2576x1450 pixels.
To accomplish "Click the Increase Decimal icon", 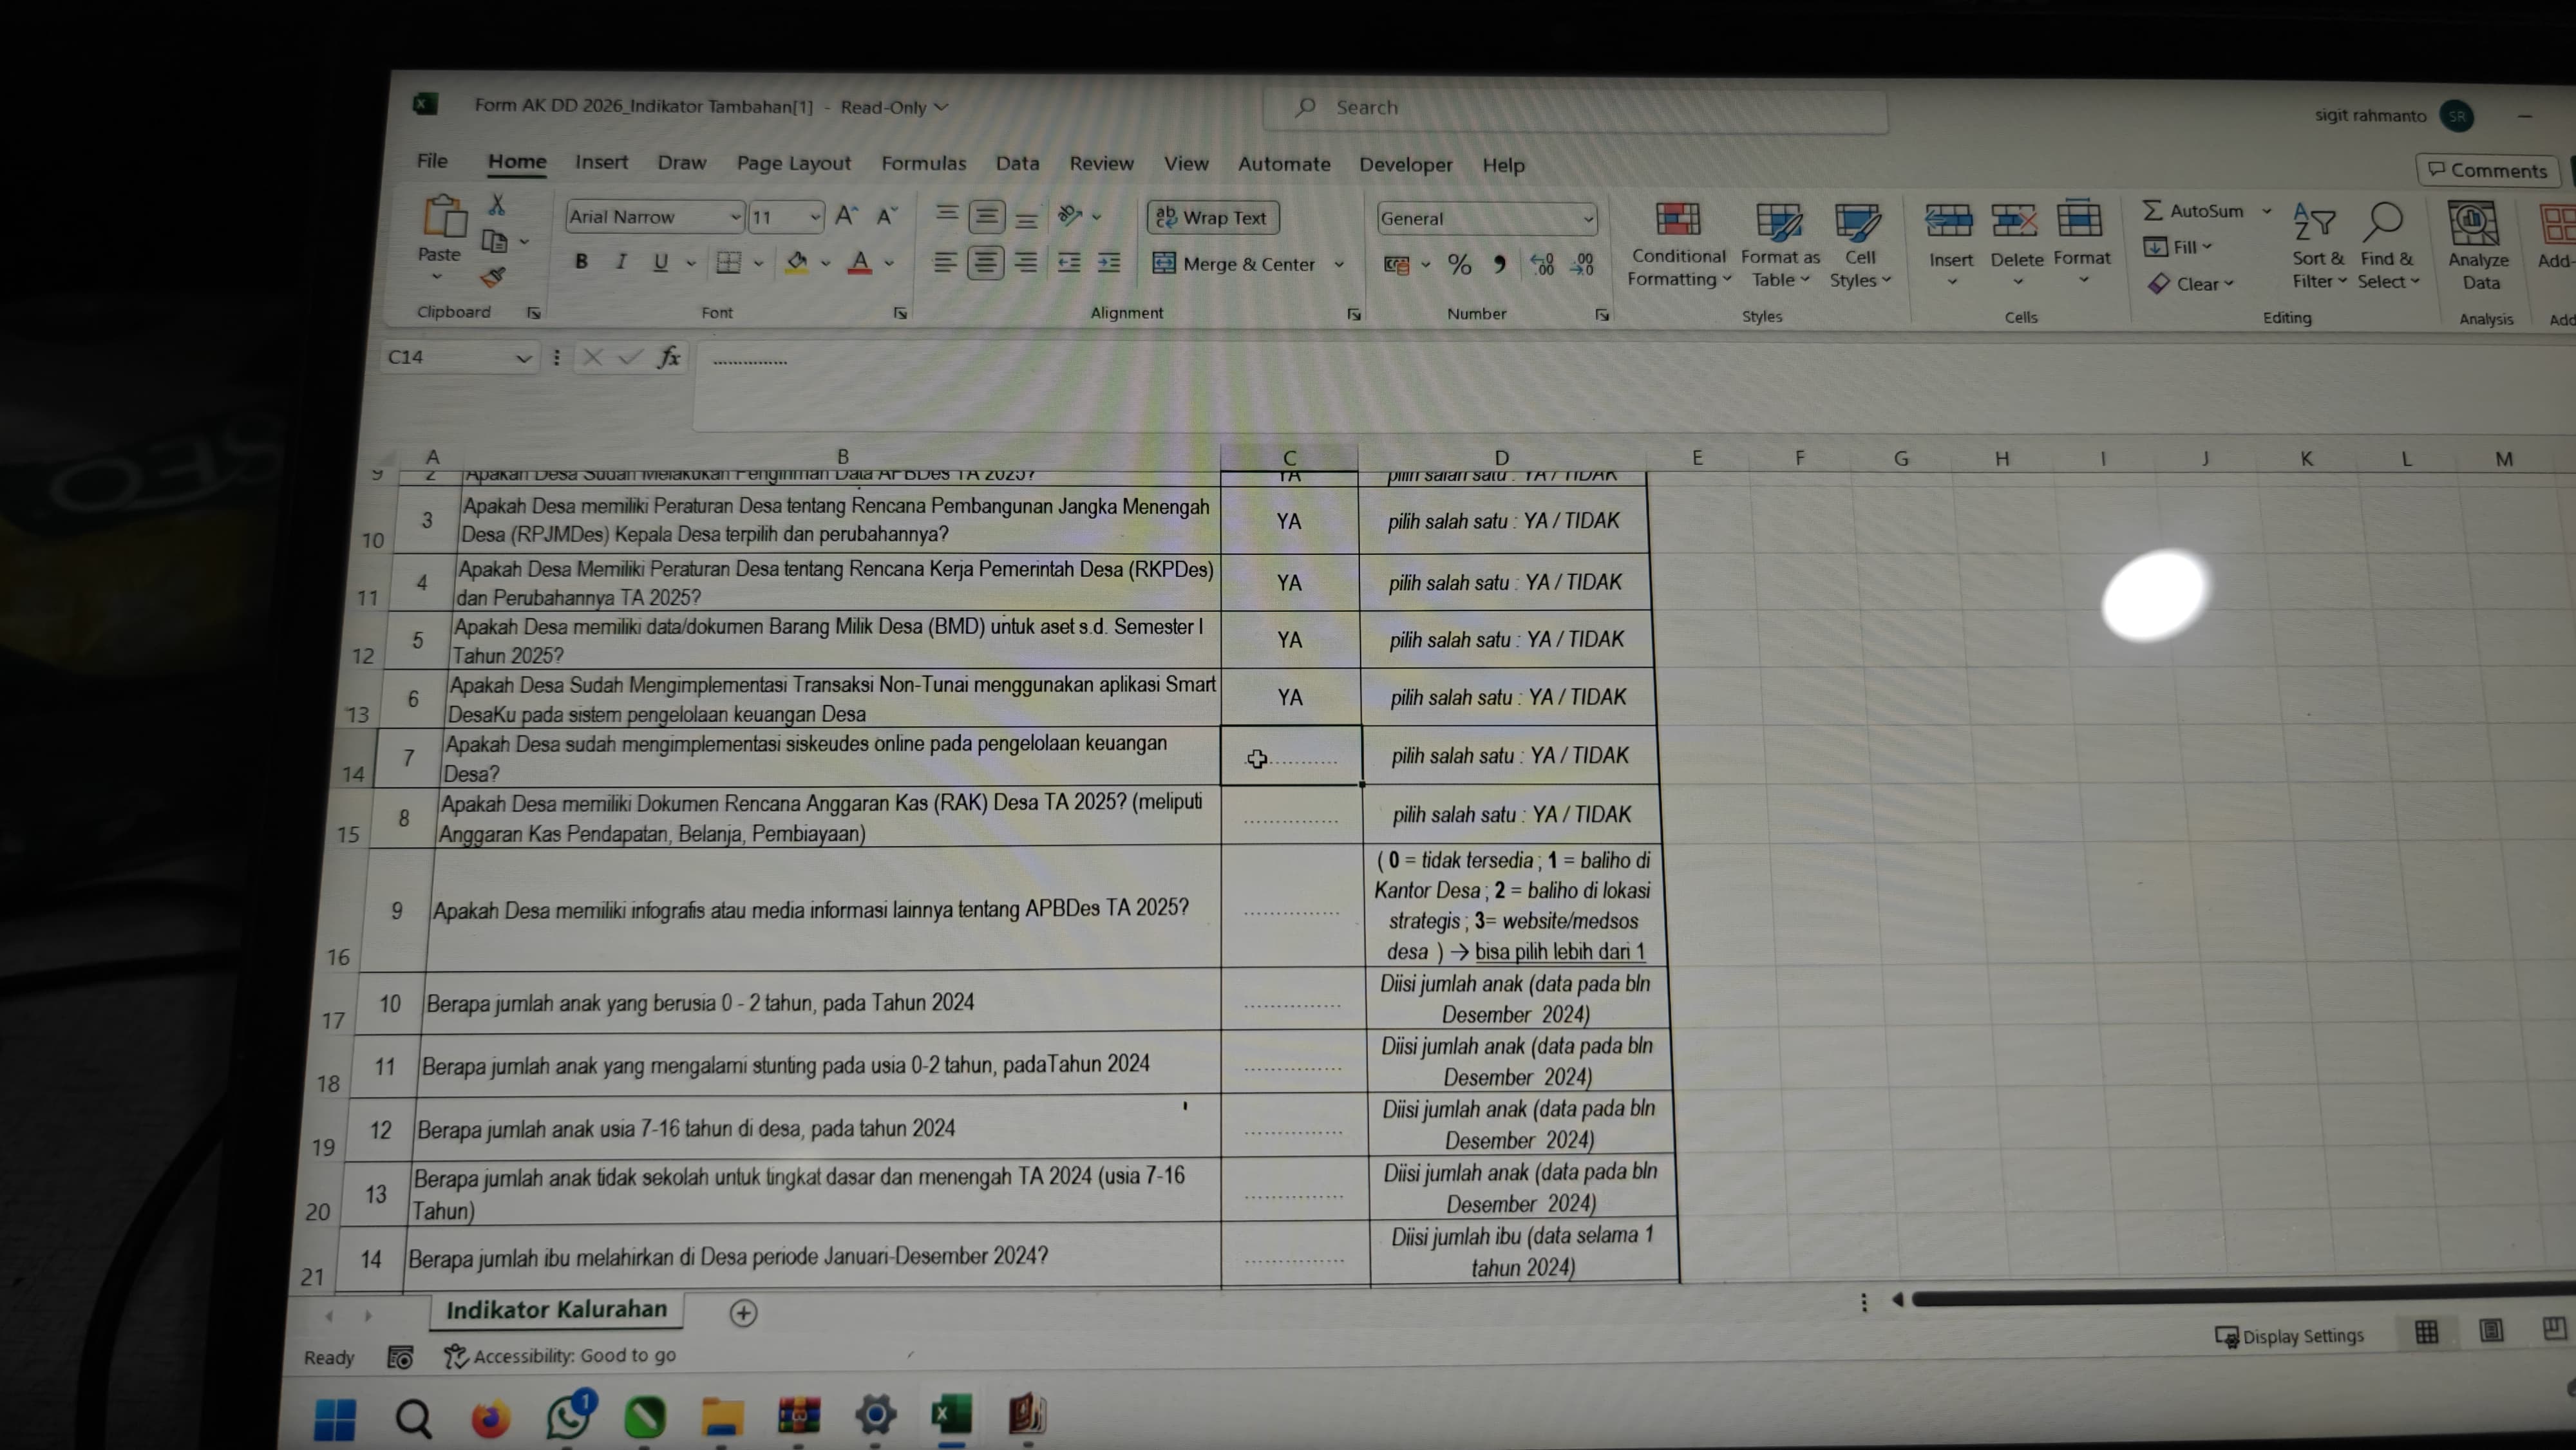I will pos(1541,264).
